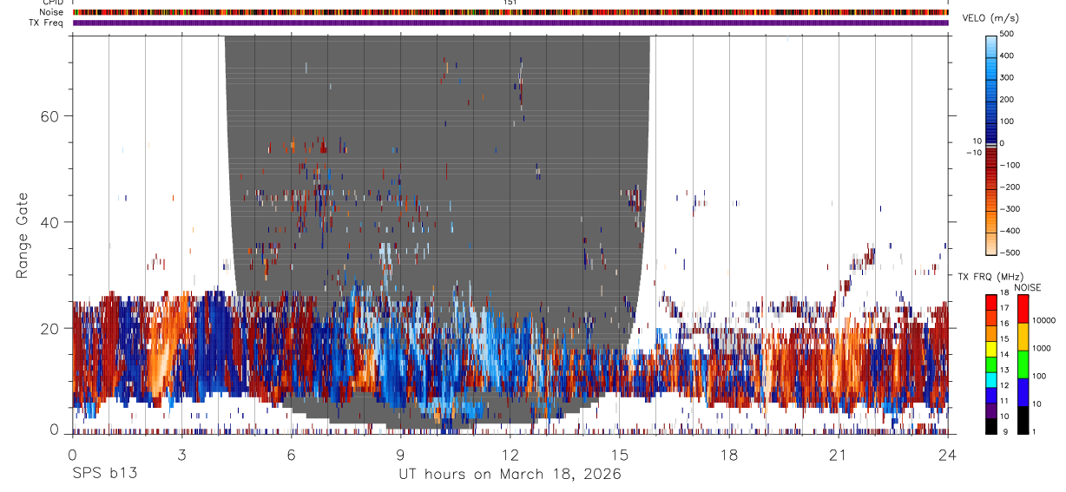Click the 0 label on the UT hours axis
Image resolution: width=1066 pixels, height=492 pixels.
(72, 455)
